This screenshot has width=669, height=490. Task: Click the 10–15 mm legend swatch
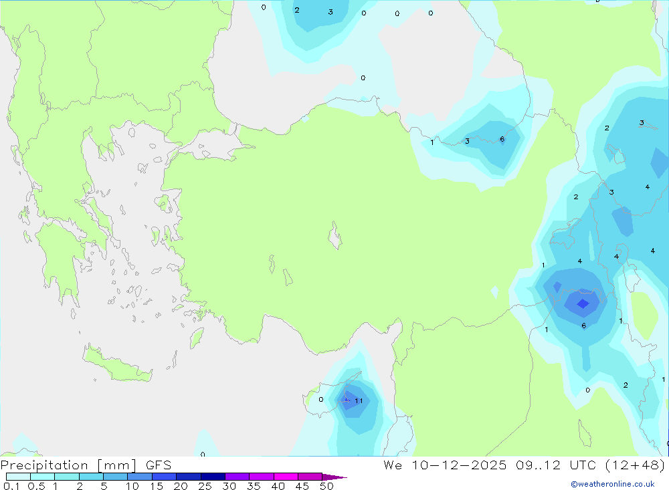(140, 477)
